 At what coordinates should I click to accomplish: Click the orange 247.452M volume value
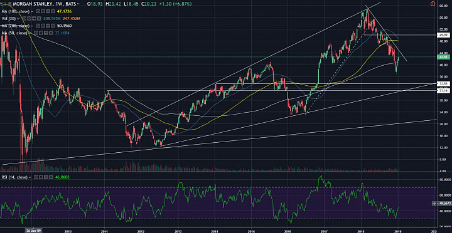point(71,19)
